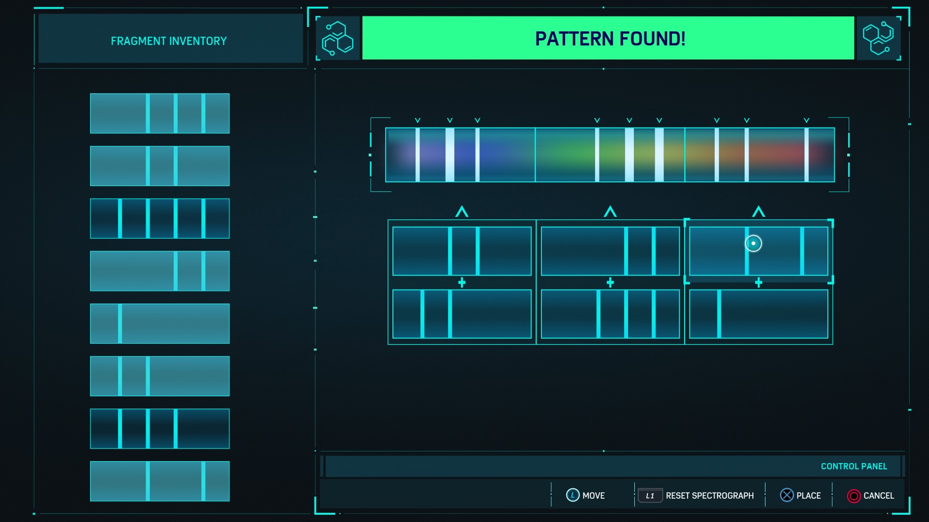Click the molecule icon right of Pattern Found banner
This screenshot has height=522, width=929.
(x=878, y=38)
